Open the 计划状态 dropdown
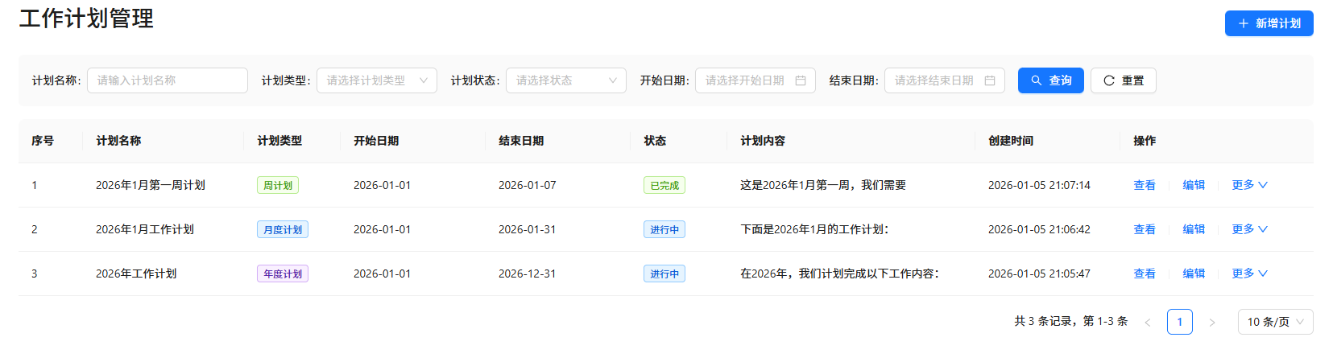The image size is (1333, 362). click(565, 80)
